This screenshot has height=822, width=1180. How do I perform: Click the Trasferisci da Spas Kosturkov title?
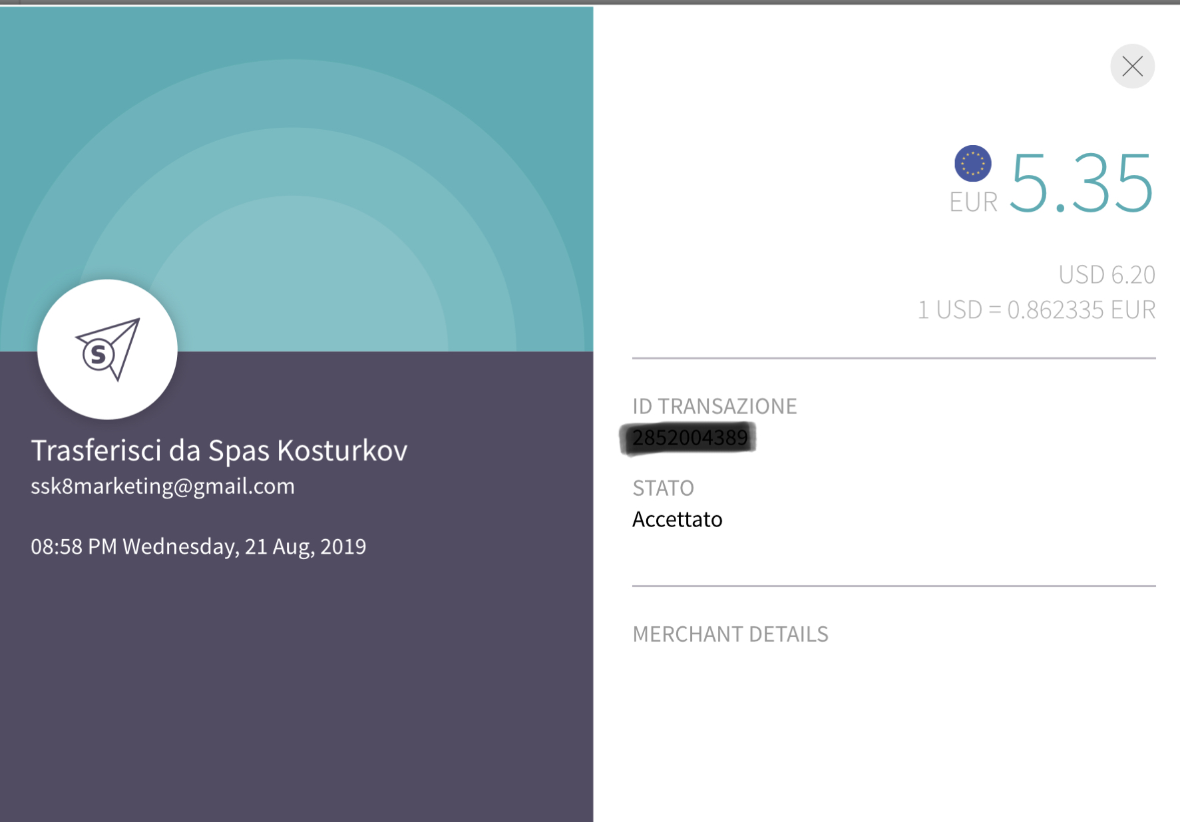coord(219,451)
